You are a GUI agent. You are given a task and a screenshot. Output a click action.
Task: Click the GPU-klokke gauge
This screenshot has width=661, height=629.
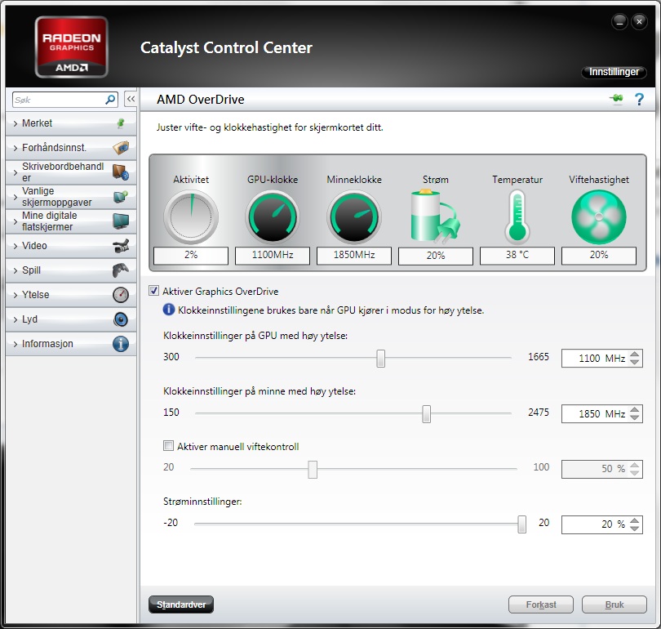pyautogui.click(x=273, y=216)
